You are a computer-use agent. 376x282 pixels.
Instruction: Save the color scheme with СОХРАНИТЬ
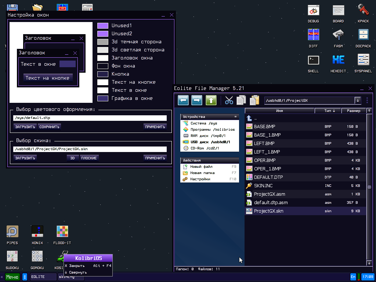point(48,126)
